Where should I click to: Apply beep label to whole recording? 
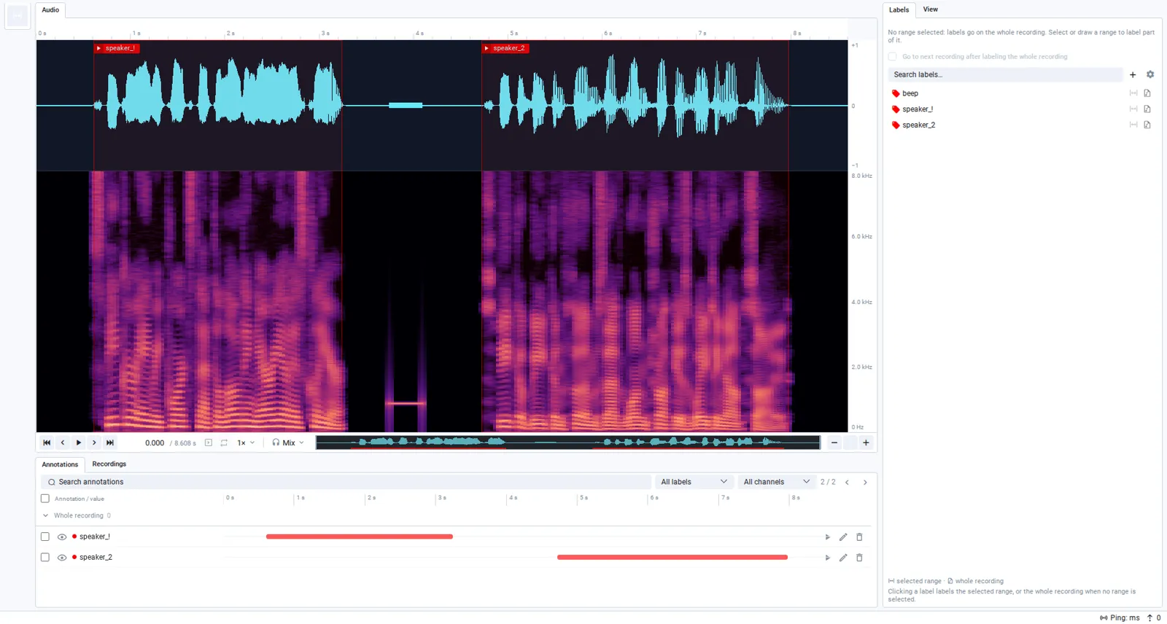tap(1147, 93)
